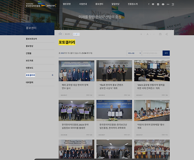Click the search keyword input field
This screenshot has height=160, width=194.
[x=152, y=53]
